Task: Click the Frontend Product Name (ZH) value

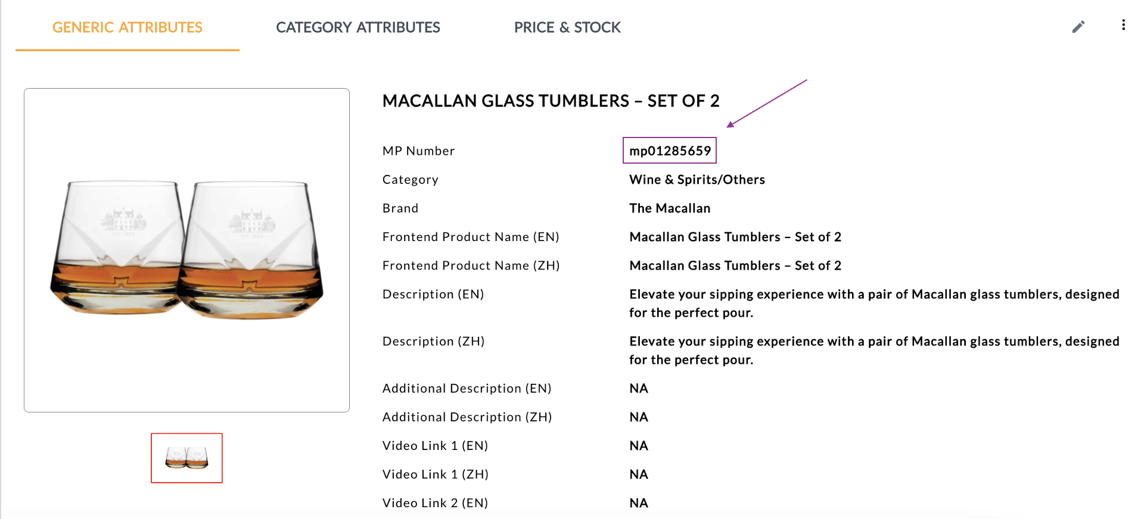Action: [x=735, y=265]
